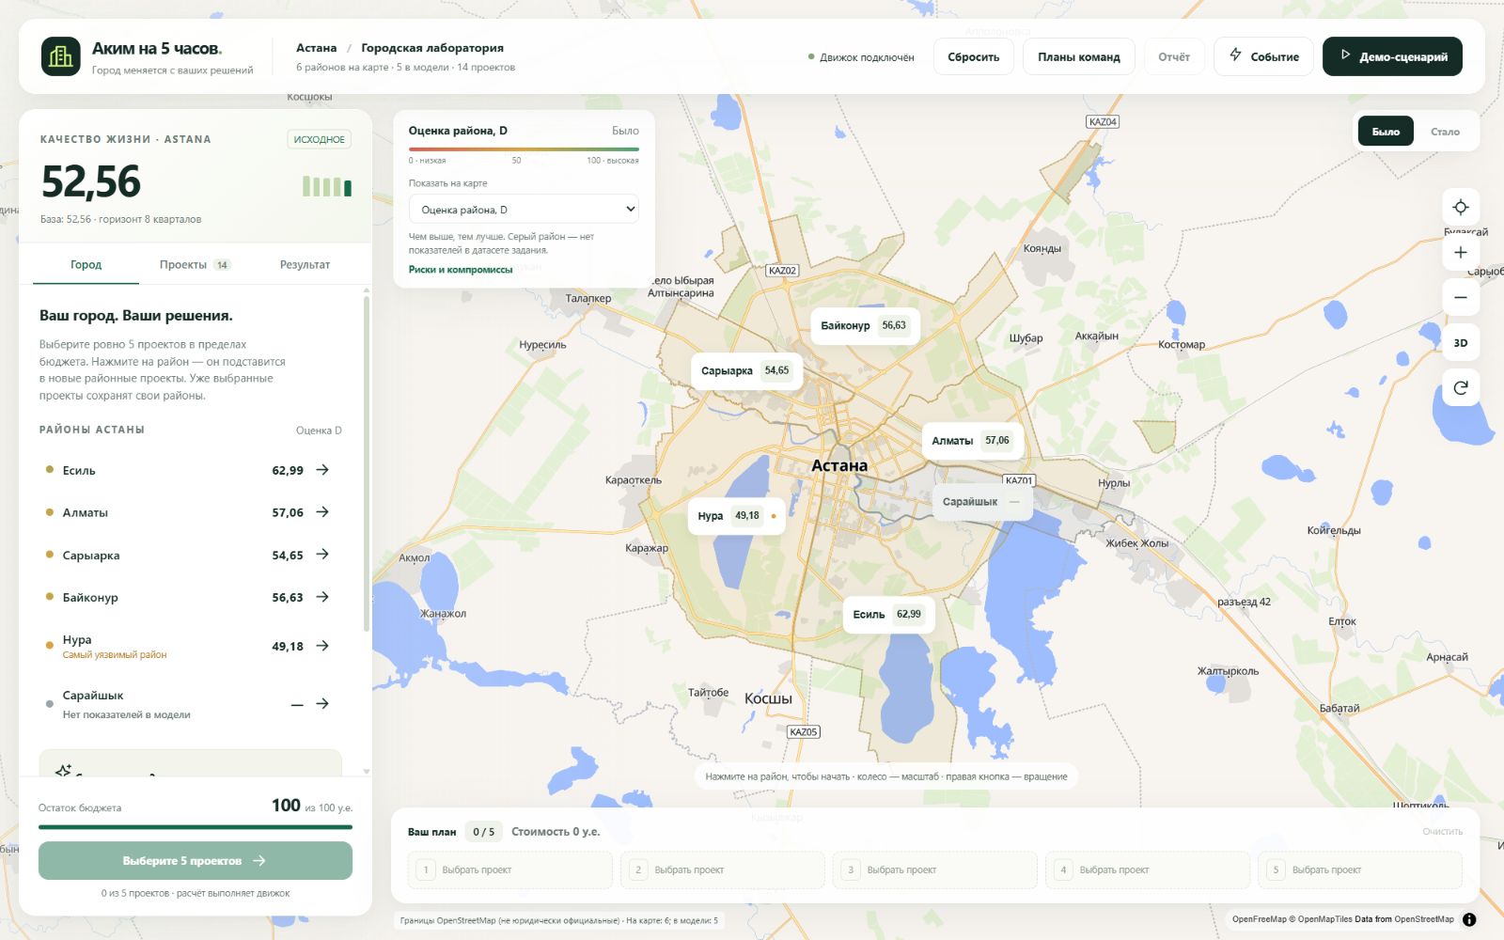
Task: Click the Есиль 62,99 map label
Action: pyautogui.click(x=888, y=614)
